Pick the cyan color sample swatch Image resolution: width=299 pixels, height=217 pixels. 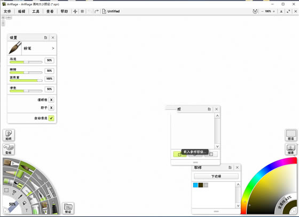(x=195, y=185)
